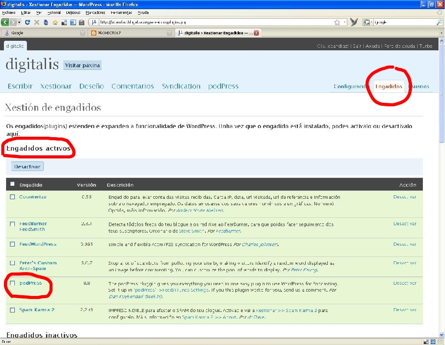The width and height of the screenshot is (445, 345).
Task: Toggle the select-all checkbox in table header
Action: click(12, 184)
